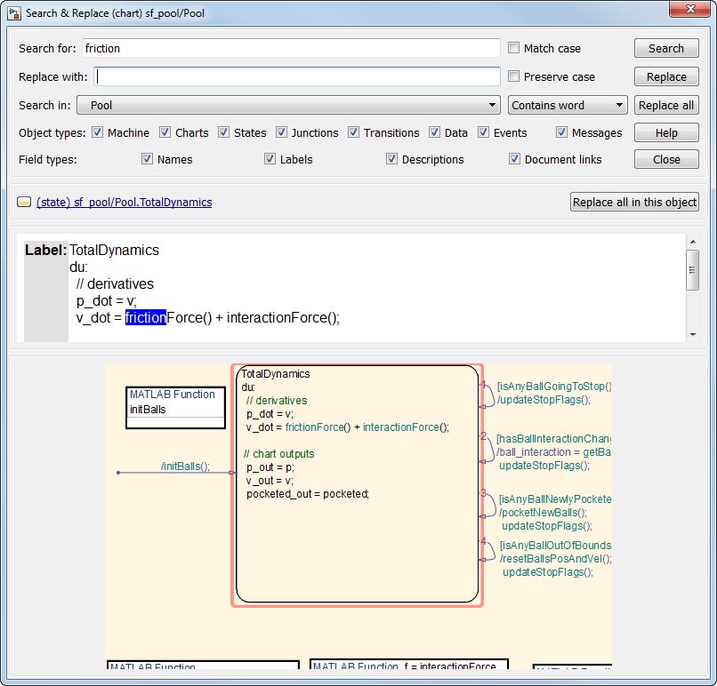Screen dimensions: 717x686
Task: Click the label pane scroll up arrow
Action: (693, 242)
